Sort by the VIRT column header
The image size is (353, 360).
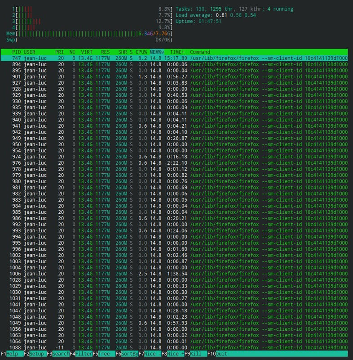click(x=87, y=52)
